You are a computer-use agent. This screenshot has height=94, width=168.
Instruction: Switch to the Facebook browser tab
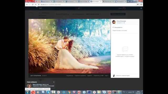(x=46, y=2)
